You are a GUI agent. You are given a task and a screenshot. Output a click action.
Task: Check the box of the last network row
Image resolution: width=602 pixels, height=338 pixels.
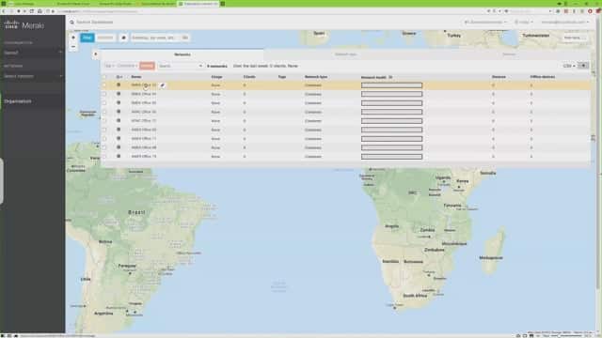[x=104, y=157]
